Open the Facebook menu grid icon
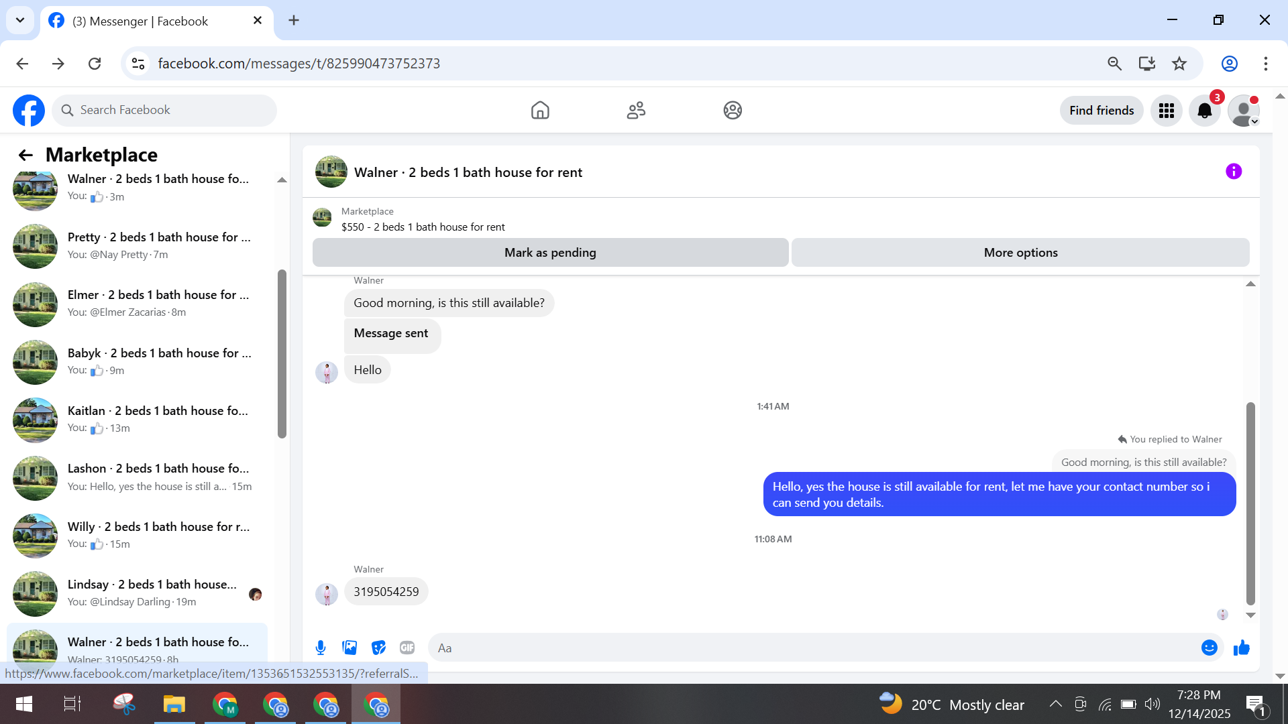1288x724 pixels. [1166, 111]
